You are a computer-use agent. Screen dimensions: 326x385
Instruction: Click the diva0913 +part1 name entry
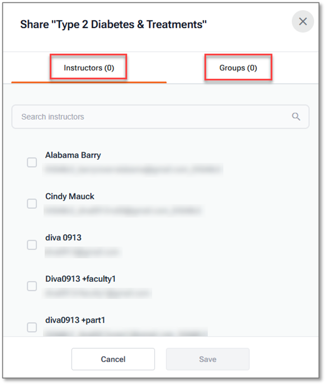pyautogui.click(x=75, y=320)
